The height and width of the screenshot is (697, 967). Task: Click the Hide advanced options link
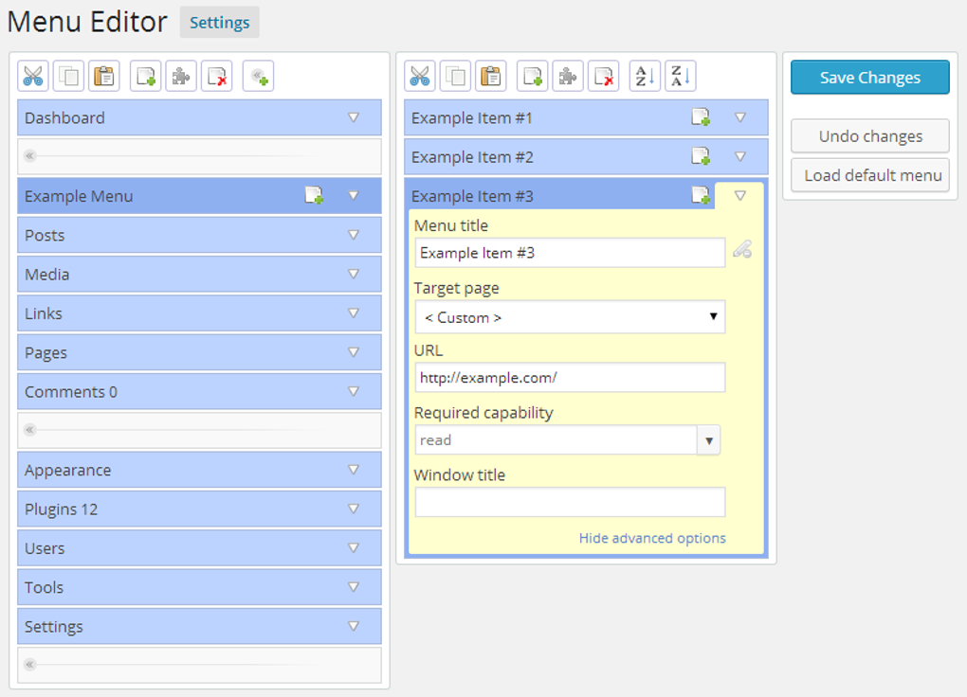[652, 538]
